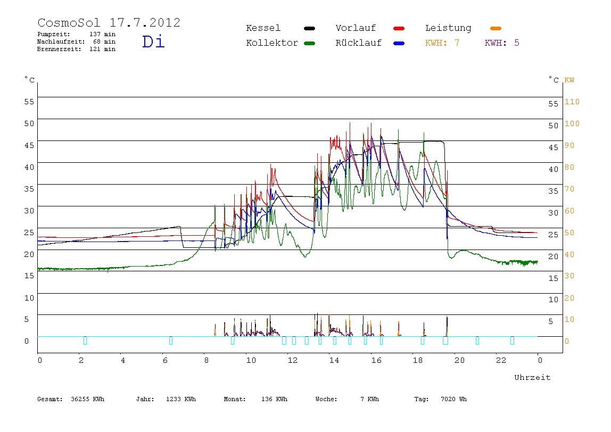Viewport: 611px width, 432px height.
Task: Click the Rücklauf legend label
Action: [359, 43]
